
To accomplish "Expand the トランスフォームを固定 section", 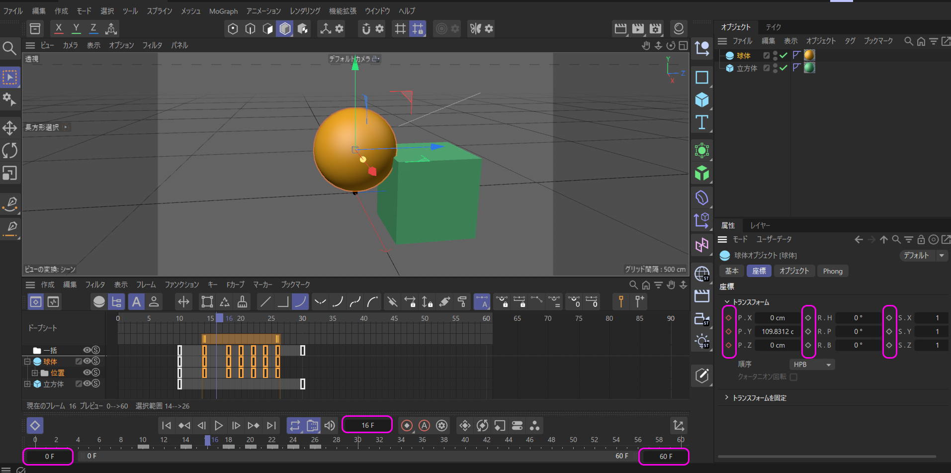I will (726, 397).
